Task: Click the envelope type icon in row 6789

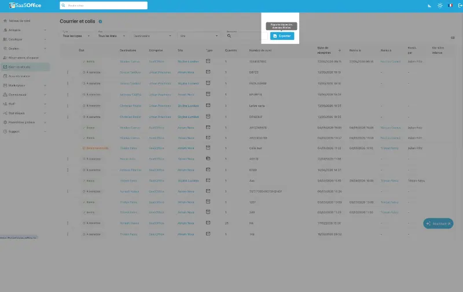Action: (x=208, y=169)
